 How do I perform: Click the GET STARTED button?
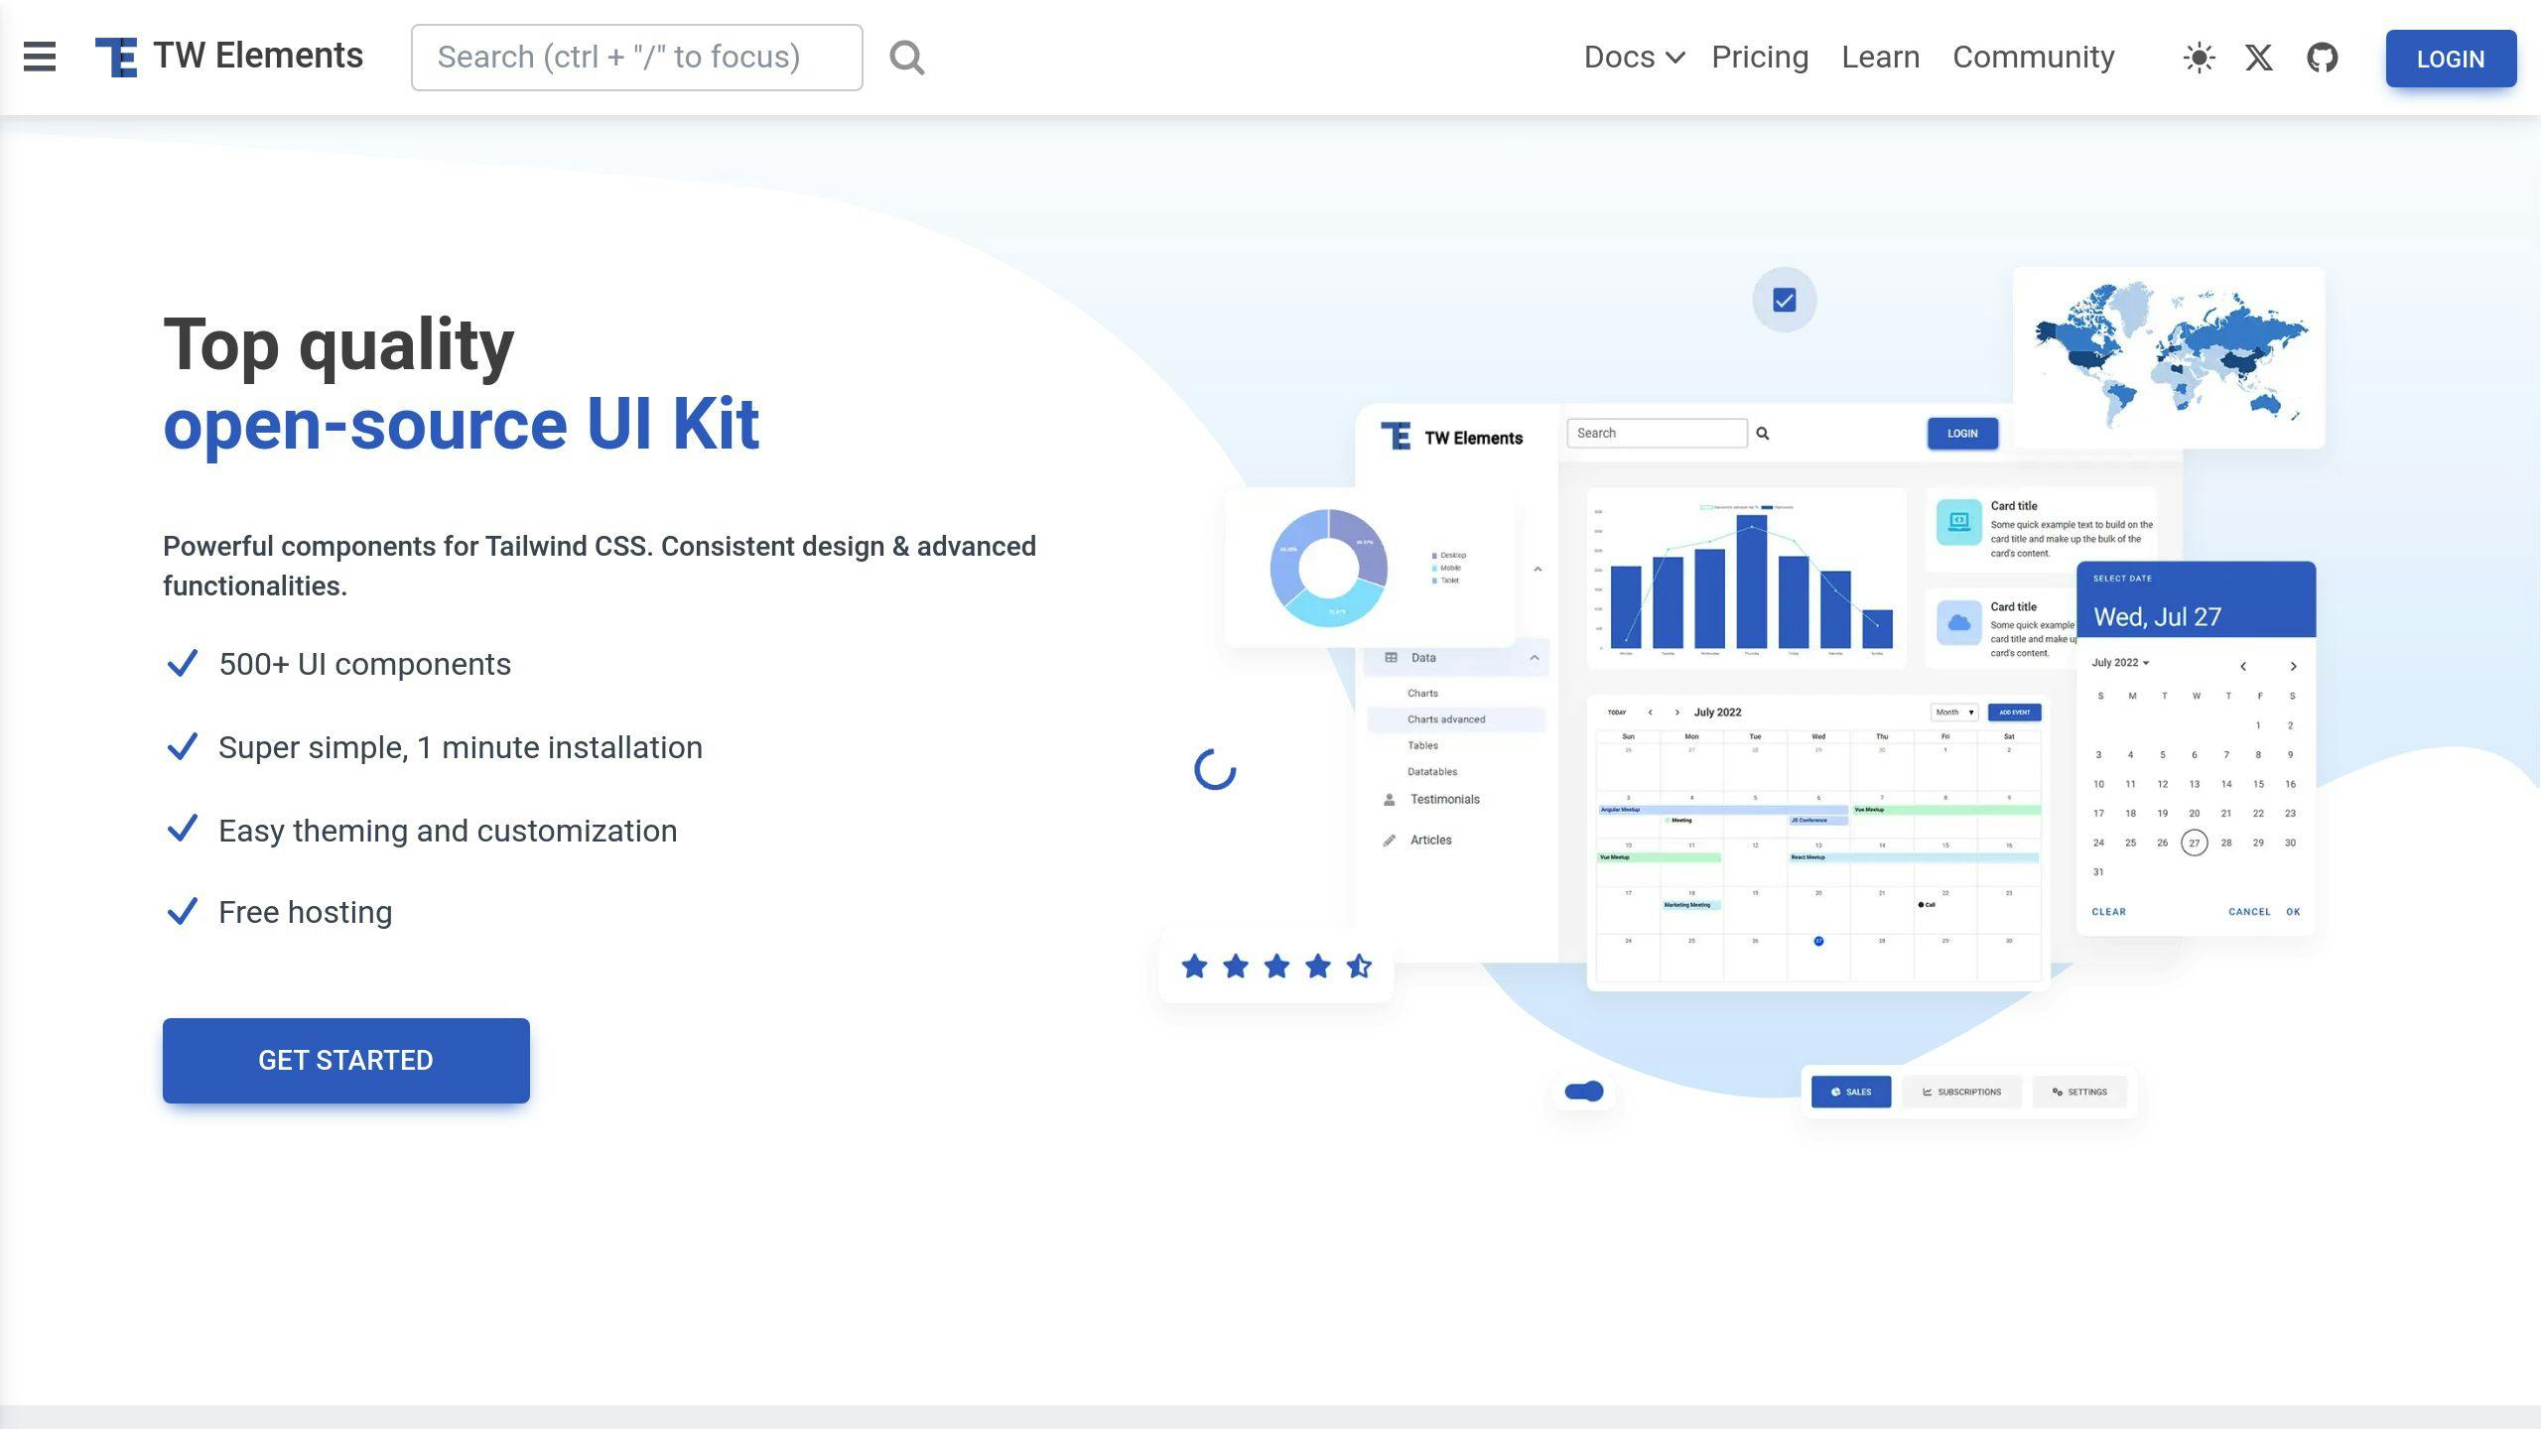coord(346,1060)
